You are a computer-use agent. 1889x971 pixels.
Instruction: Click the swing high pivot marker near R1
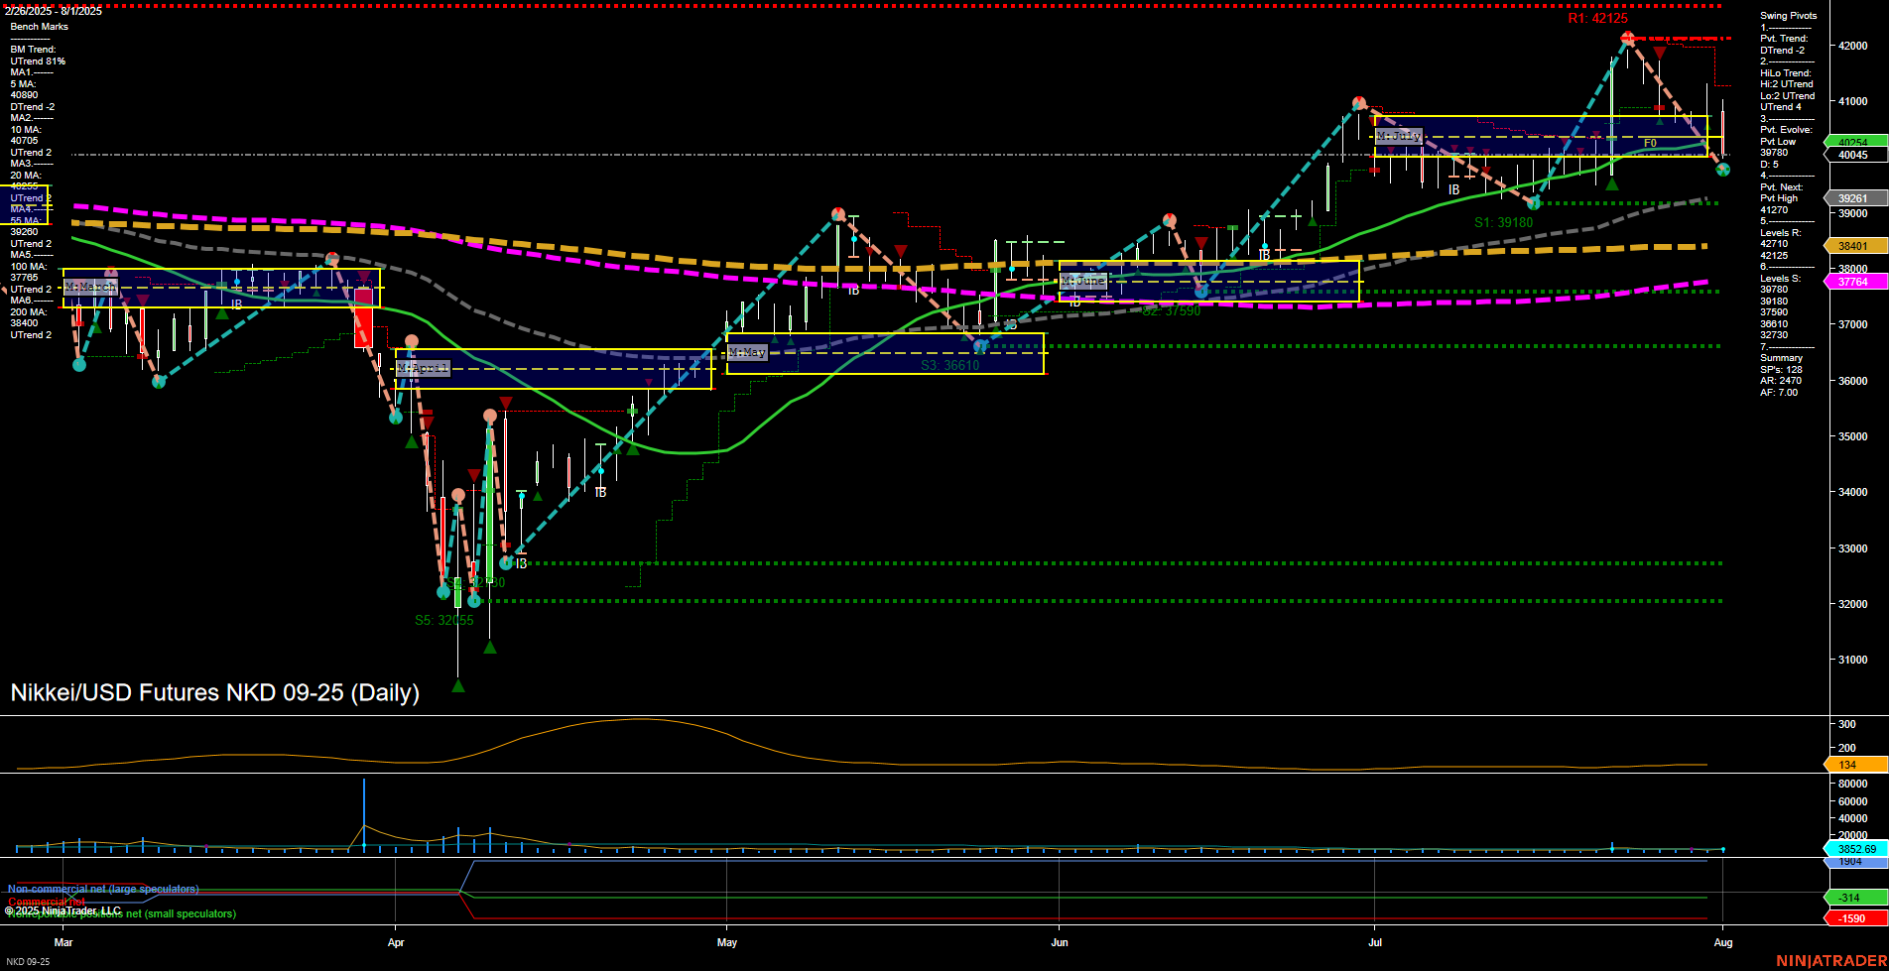(1627, 39)
